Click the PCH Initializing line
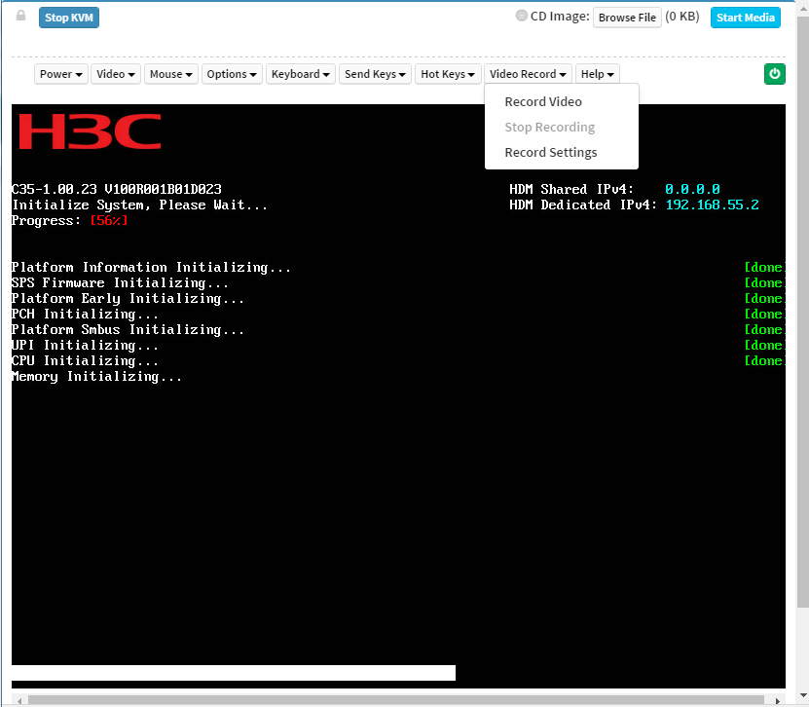809x707 pixels. 85,315
